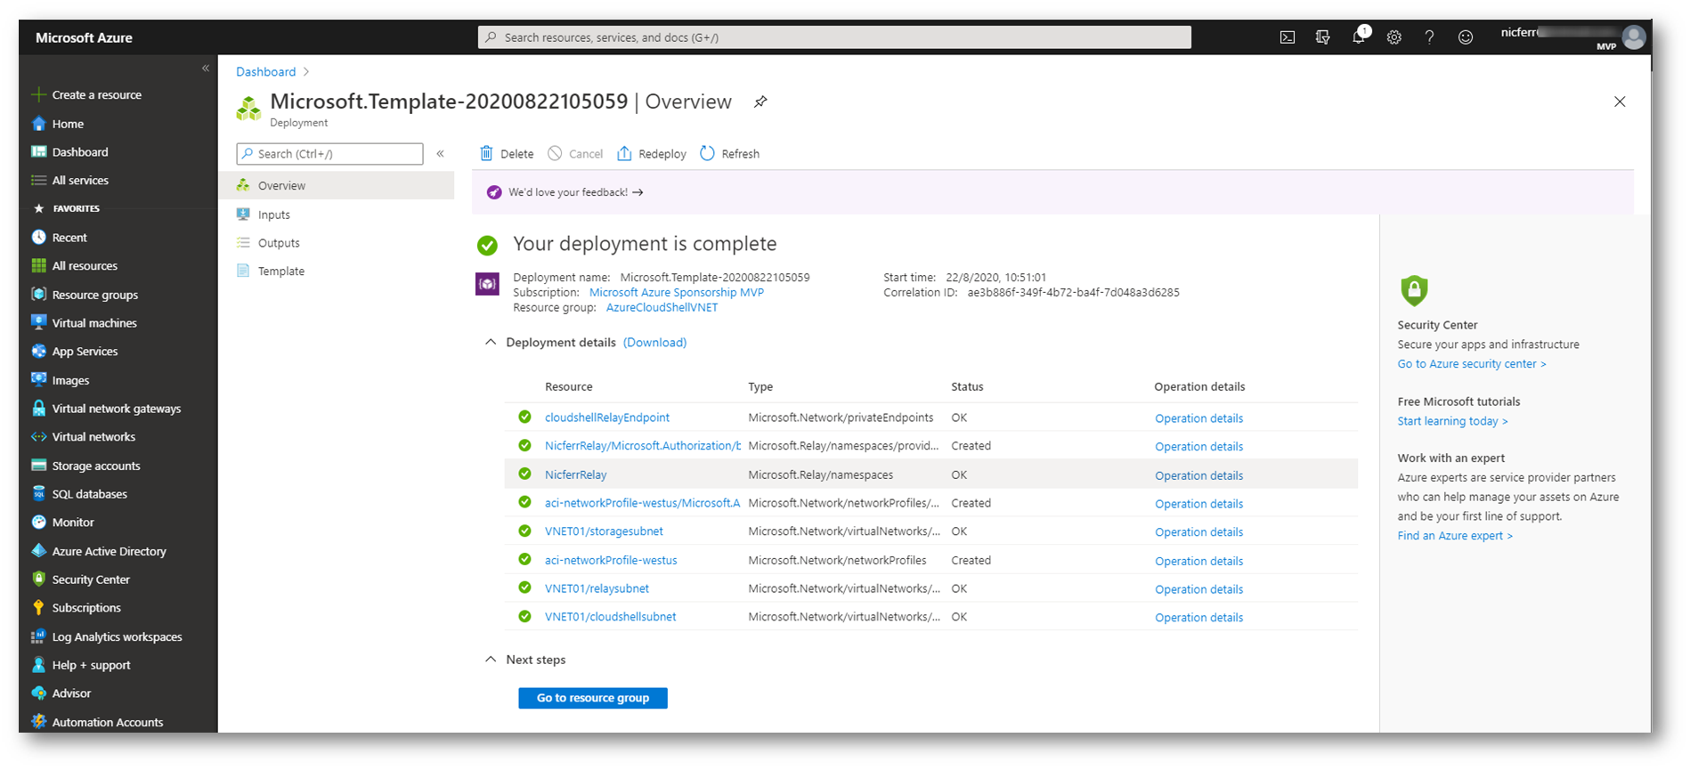Collapse the left portal sidebar
Image resolution: width=1690 pixels, height=770 pixels.
(206, 68)
